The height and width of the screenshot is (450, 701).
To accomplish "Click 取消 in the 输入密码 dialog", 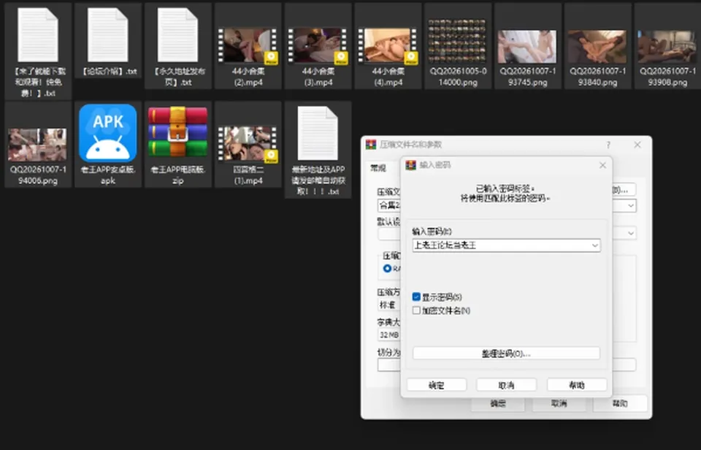I will click(x=506, y=385).
